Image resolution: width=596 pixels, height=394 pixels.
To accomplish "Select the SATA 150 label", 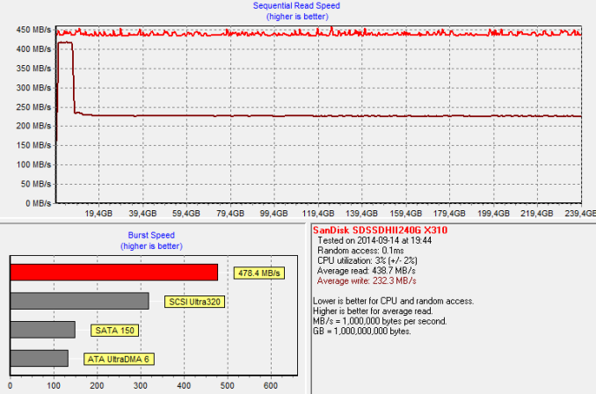I will pyautogui.click(x=114, y=331).
